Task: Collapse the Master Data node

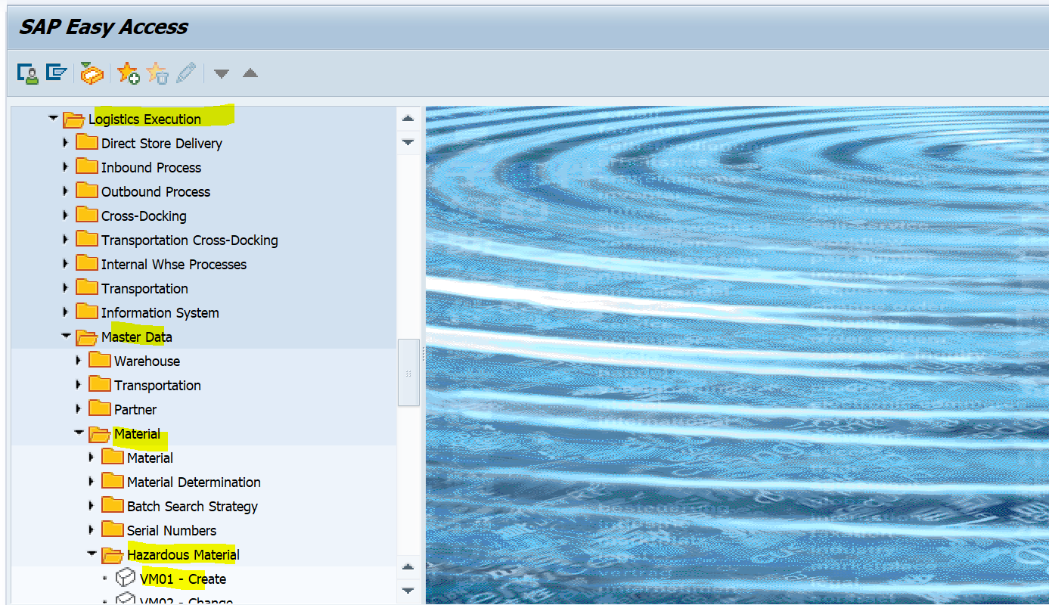Action: (67, 336)
